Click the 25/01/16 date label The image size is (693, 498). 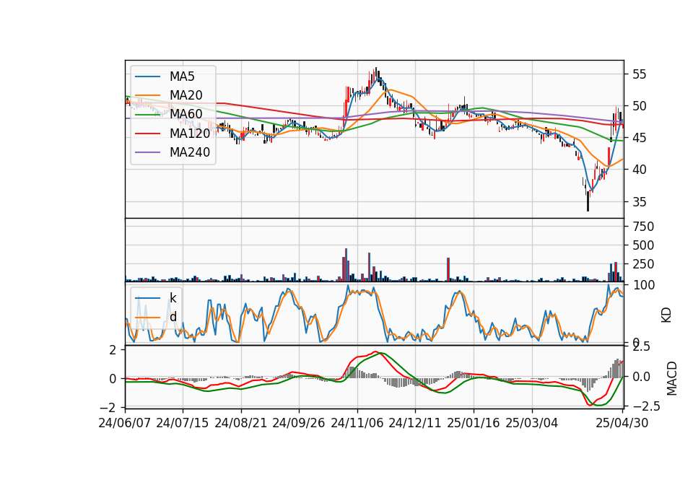[474, 423]
